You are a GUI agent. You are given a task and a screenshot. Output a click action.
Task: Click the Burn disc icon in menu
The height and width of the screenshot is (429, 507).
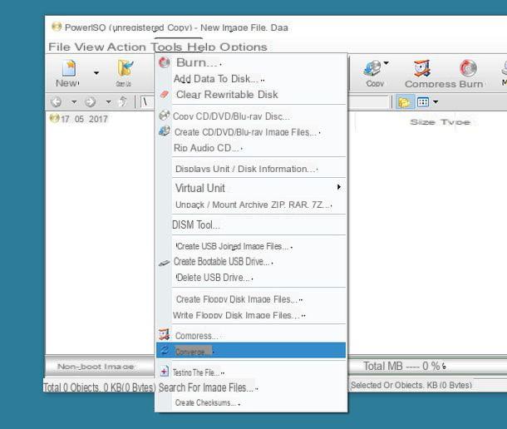(x=165, y=62)
